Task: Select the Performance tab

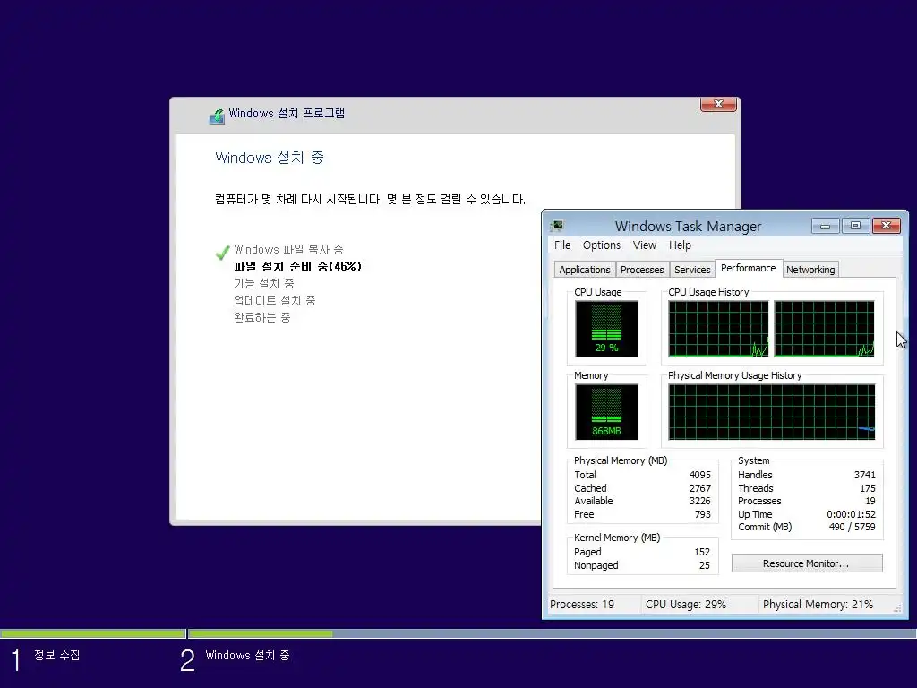Action: click(x=748, y=268)
